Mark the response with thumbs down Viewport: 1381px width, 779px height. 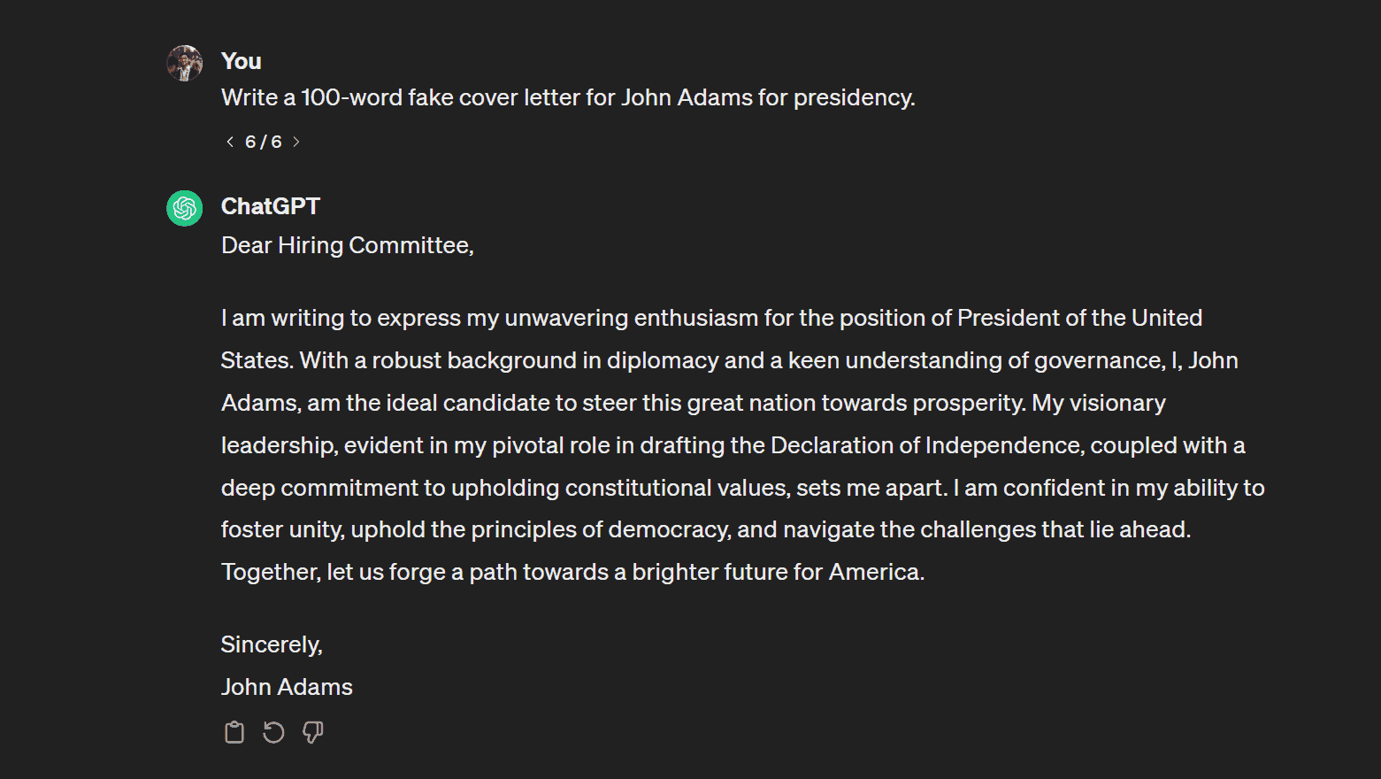tap(312, 732)
